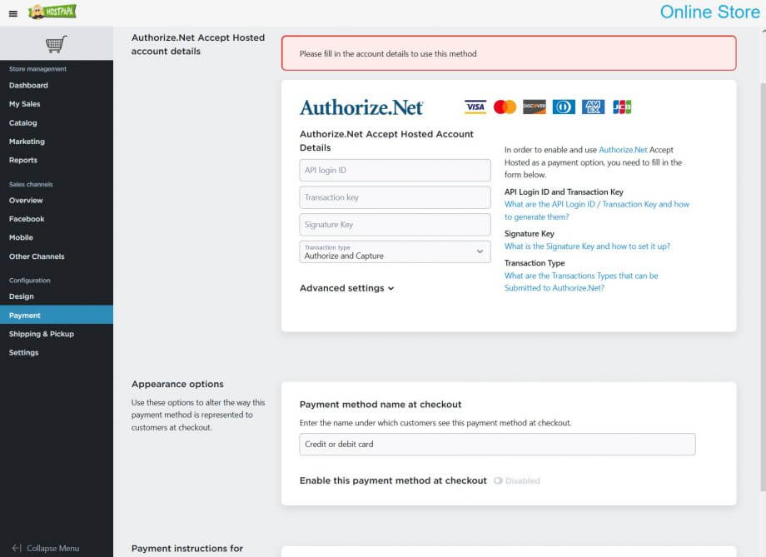Select the American Express icon
Image resolution: width=766 pixels, height=557 pixels.
pos(592,107)
